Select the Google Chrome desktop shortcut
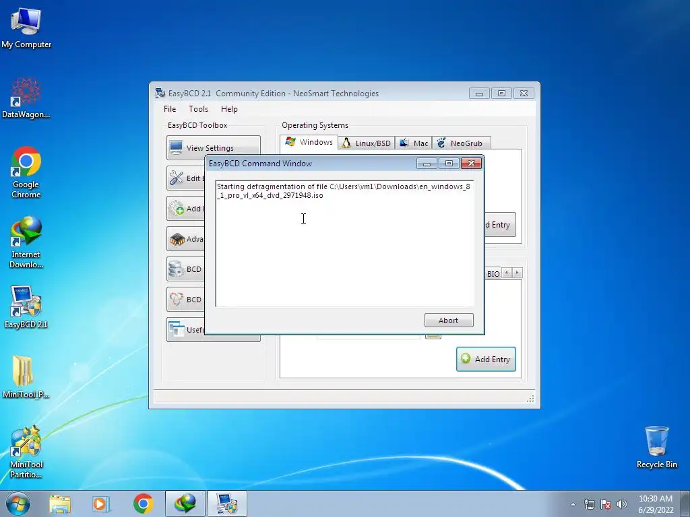690x517 pixels. (x=26, y=172)
